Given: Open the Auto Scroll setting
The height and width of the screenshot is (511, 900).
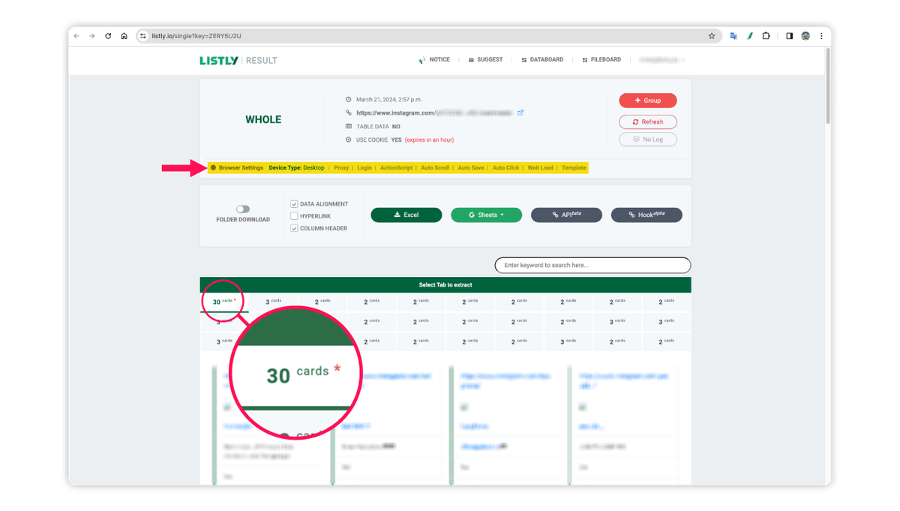Looking at the screenshot, I should (x=435, y=167).
